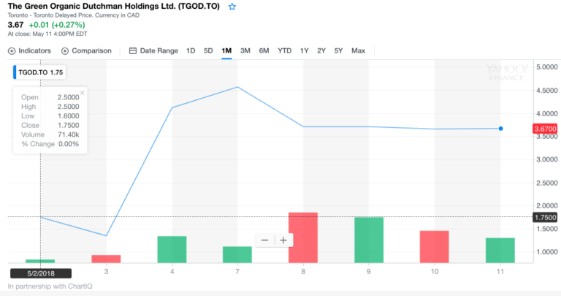The image size is (561, 296).
Task: Switch to the 3M range
Action: (x=245, y=51)
